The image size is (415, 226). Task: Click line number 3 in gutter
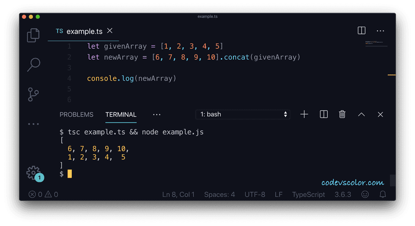[69, 68]
